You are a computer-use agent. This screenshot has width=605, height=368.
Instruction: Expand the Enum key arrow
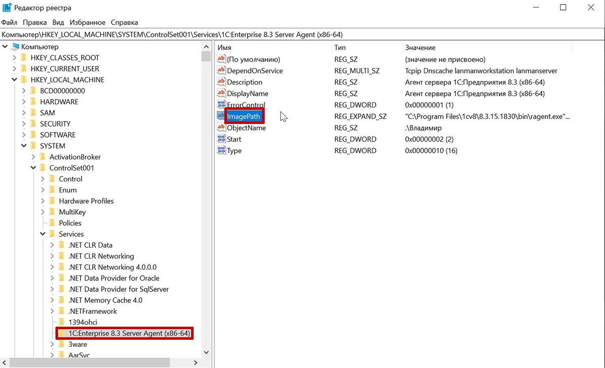[x=43, y=190]
